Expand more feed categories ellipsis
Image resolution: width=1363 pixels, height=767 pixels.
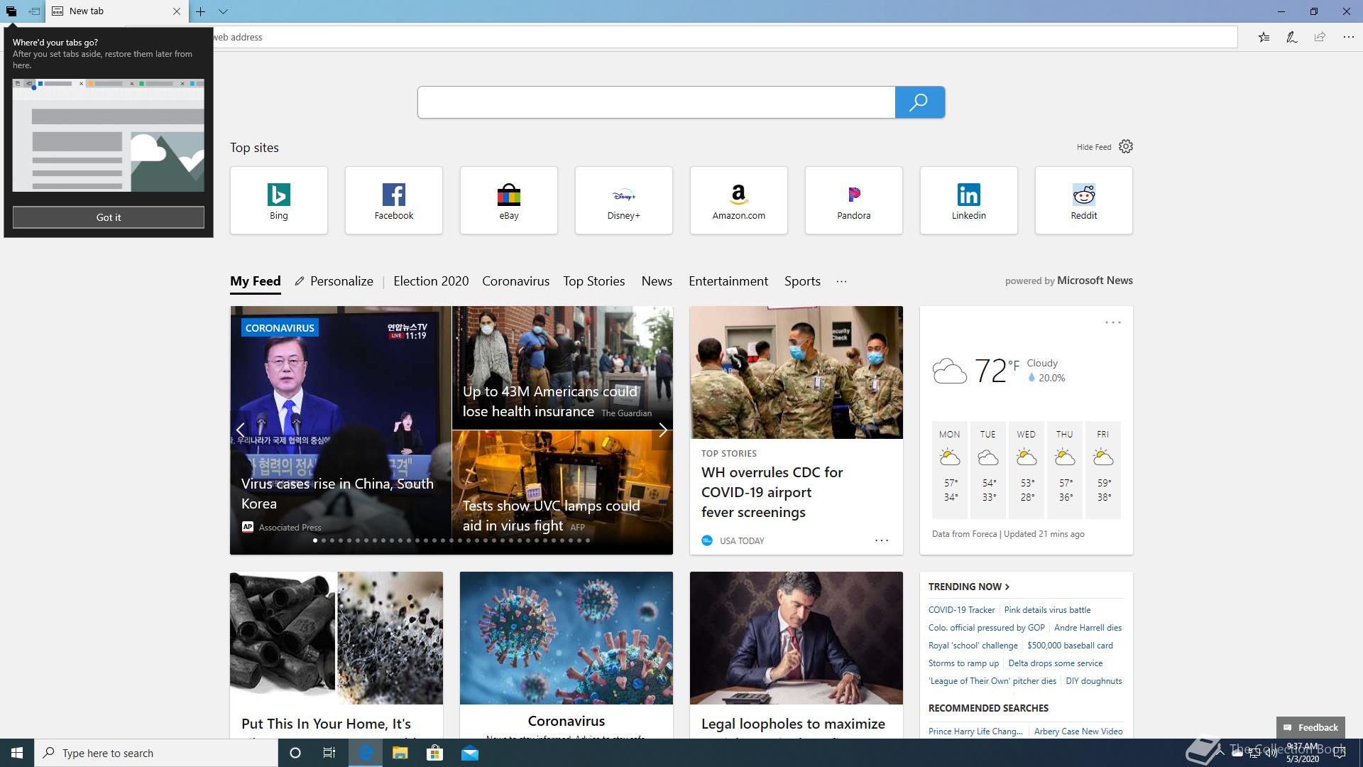coord(841,281)
